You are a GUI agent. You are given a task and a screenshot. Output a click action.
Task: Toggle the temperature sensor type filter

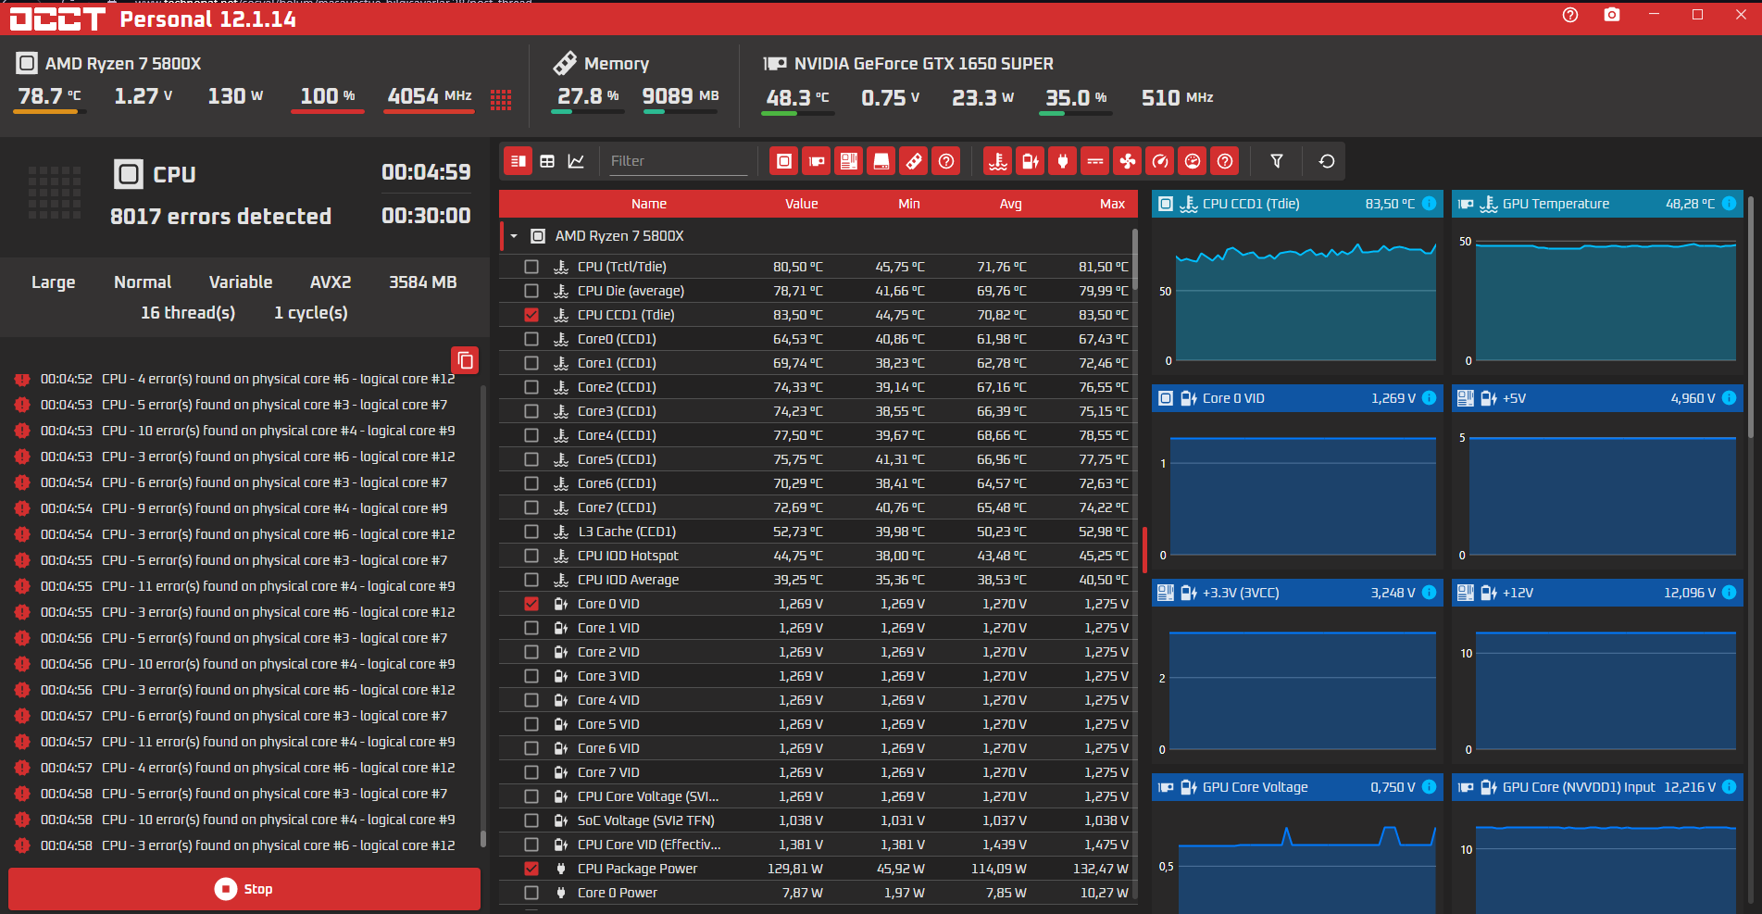click(x=998, y=161)
